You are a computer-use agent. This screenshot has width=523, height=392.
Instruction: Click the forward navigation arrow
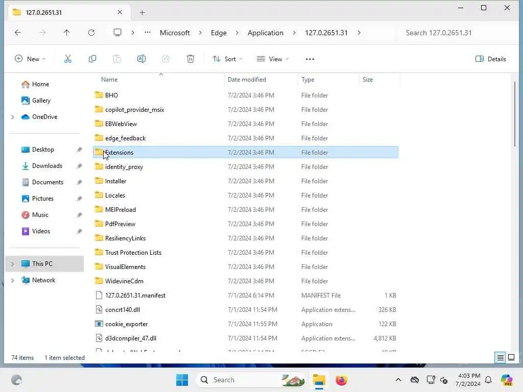[x=42, y=32]
